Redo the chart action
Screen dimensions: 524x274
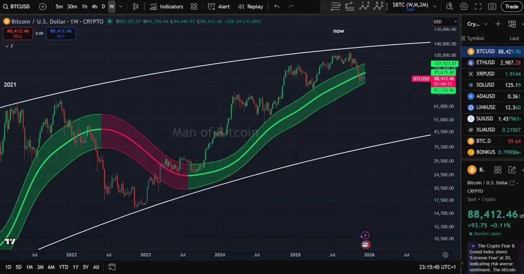coord(291,7)
